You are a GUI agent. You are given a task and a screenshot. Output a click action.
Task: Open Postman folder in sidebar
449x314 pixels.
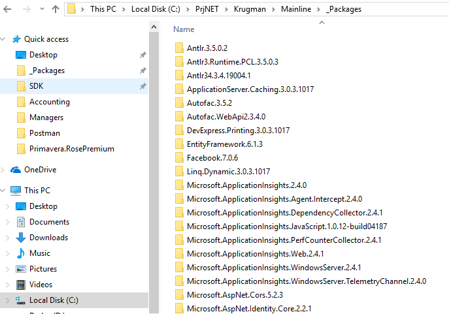point(44,133)
